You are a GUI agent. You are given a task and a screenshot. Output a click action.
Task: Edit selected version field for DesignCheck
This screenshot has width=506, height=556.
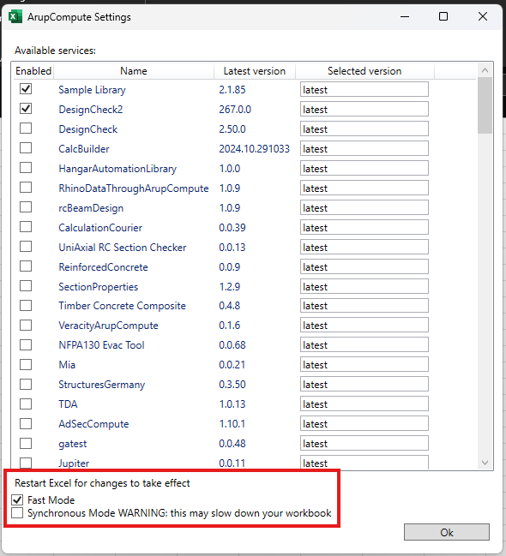click(x=364, y=129)
